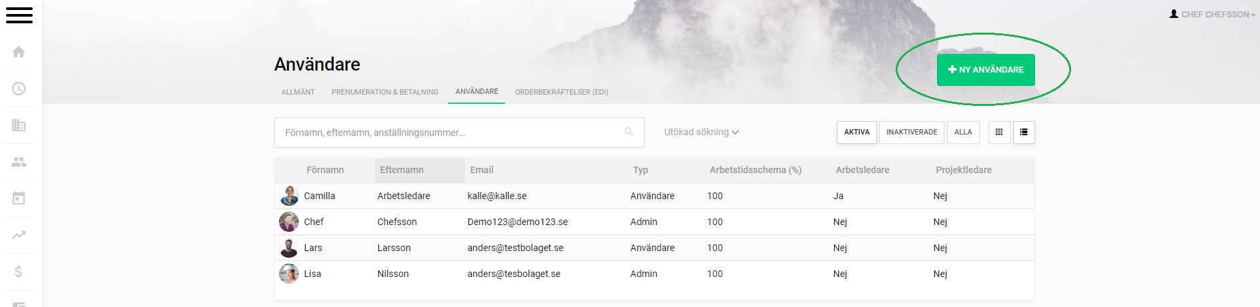Switch to list view of users

coord(1024,132)
